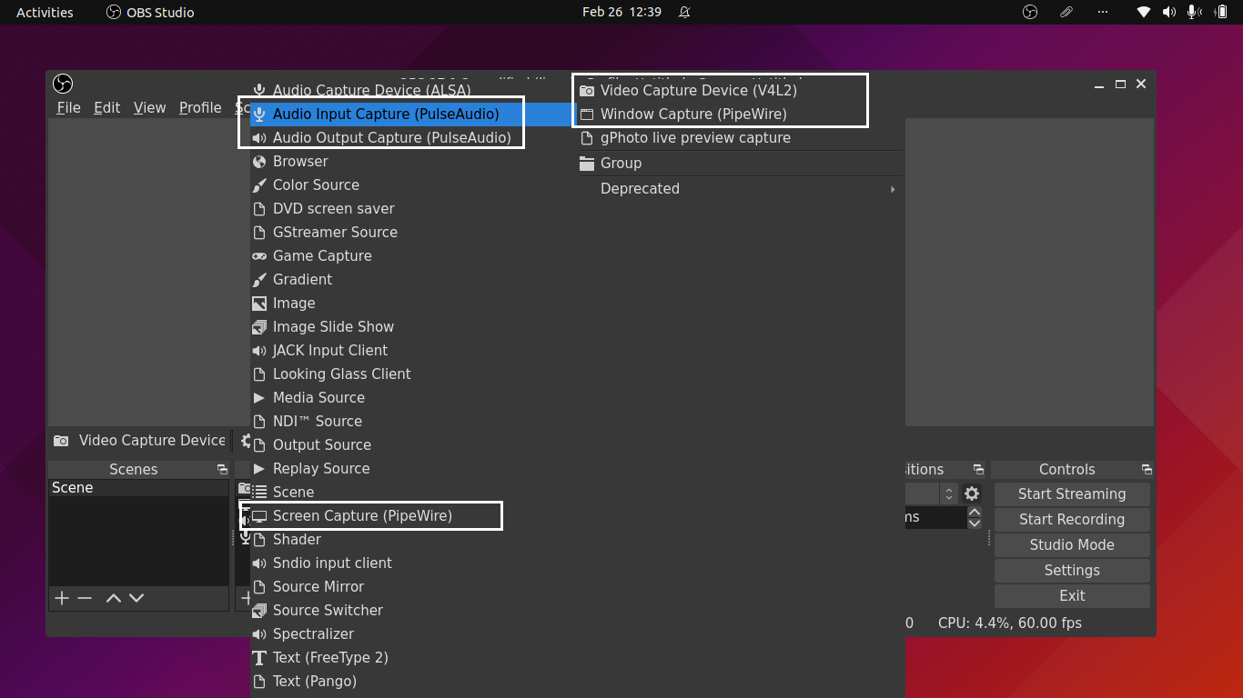The width and height of the screenshot is (1243, 698).
Task: Move the scene up with the up arrow
Action: tap(114, 598)
